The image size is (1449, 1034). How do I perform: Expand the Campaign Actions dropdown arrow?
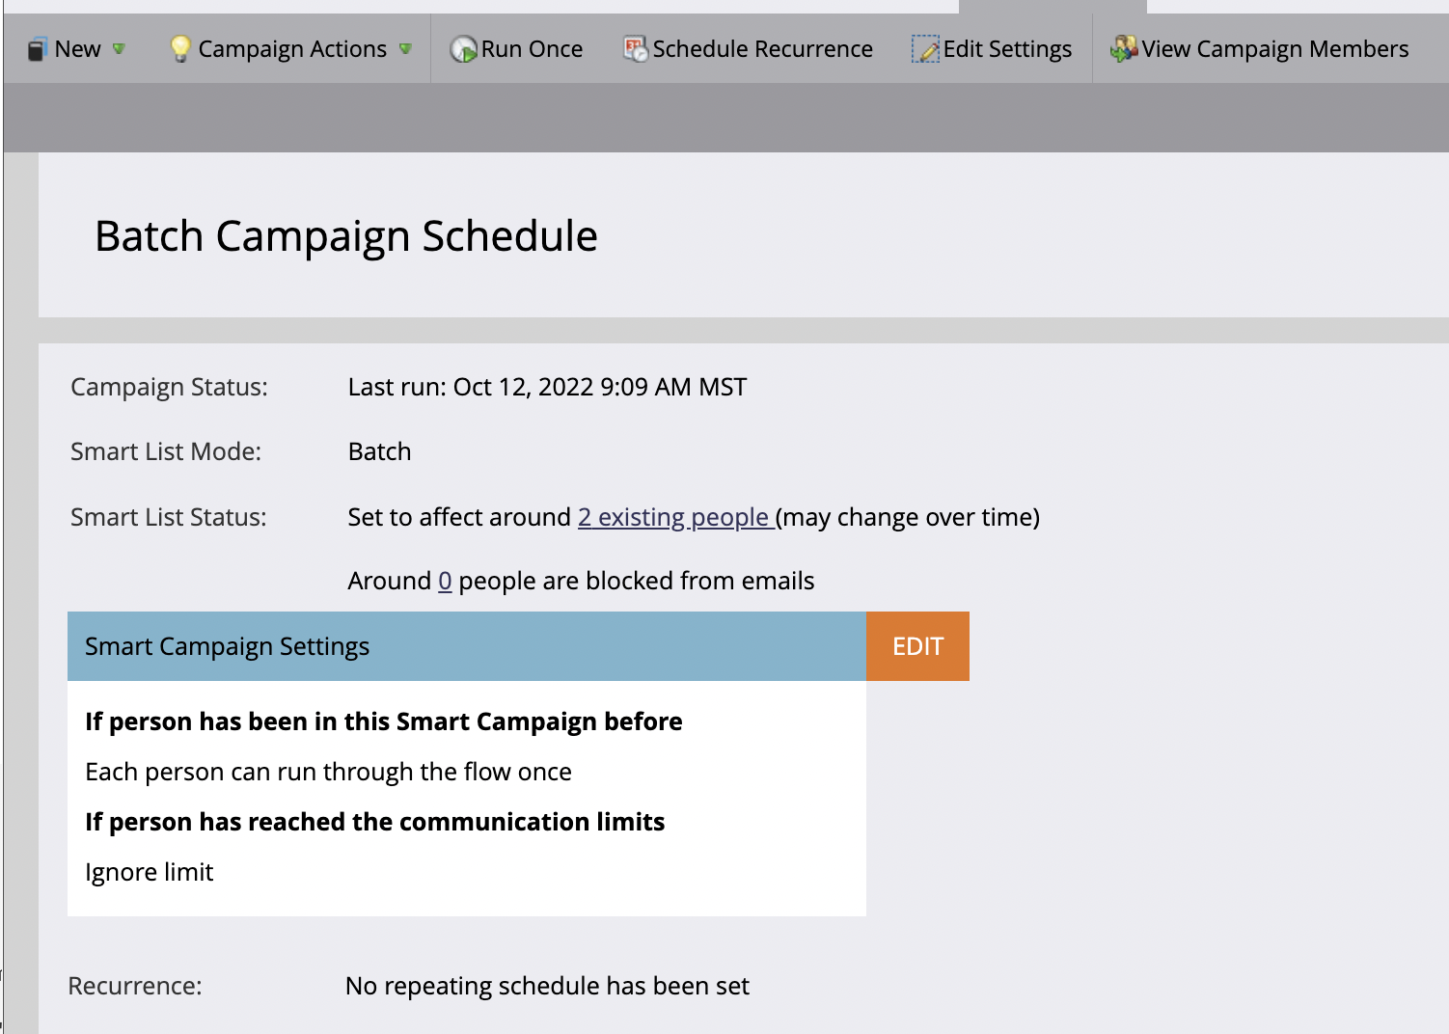(405, 49)
